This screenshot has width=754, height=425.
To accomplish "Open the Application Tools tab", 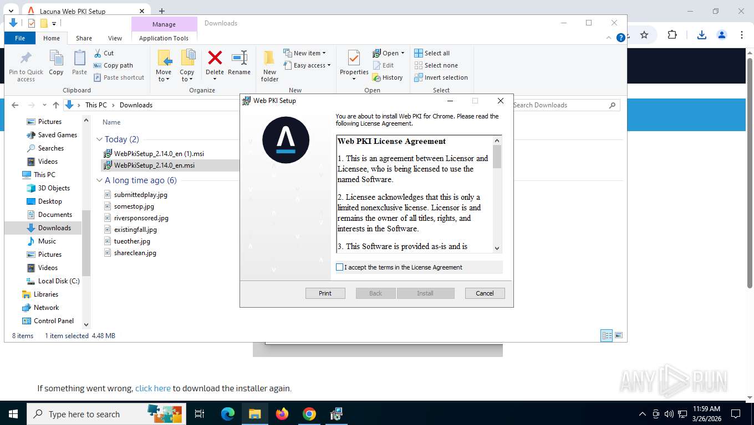I will point(164,38).
